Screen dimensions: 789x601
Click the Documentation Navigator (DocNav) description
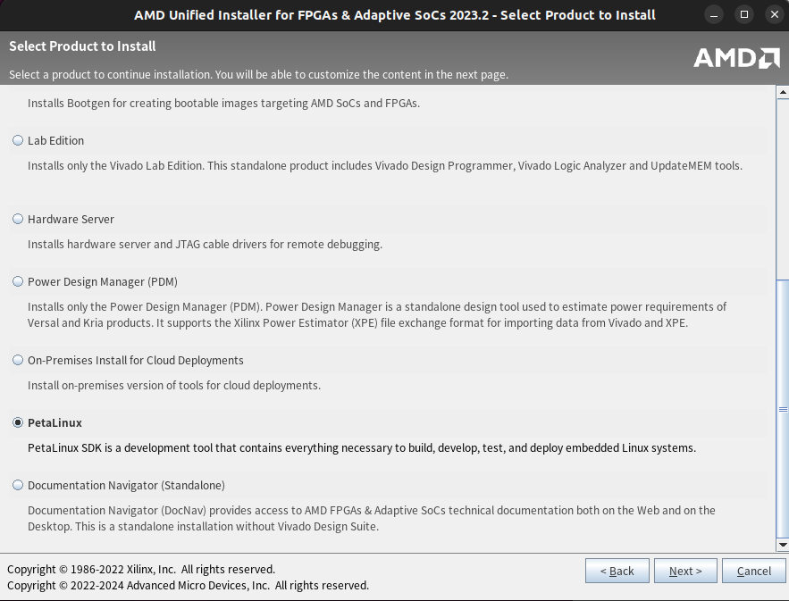click(372, 518)
